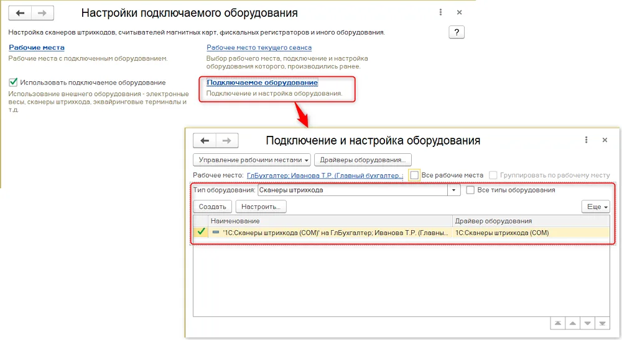Open the Рабочие места link

tap(37, 48)
